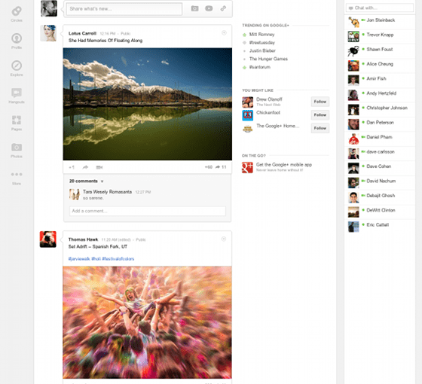Open options menu on Thomas Hawk's post
The width and height of the screenshot is (422, 384).
point(224,239)
